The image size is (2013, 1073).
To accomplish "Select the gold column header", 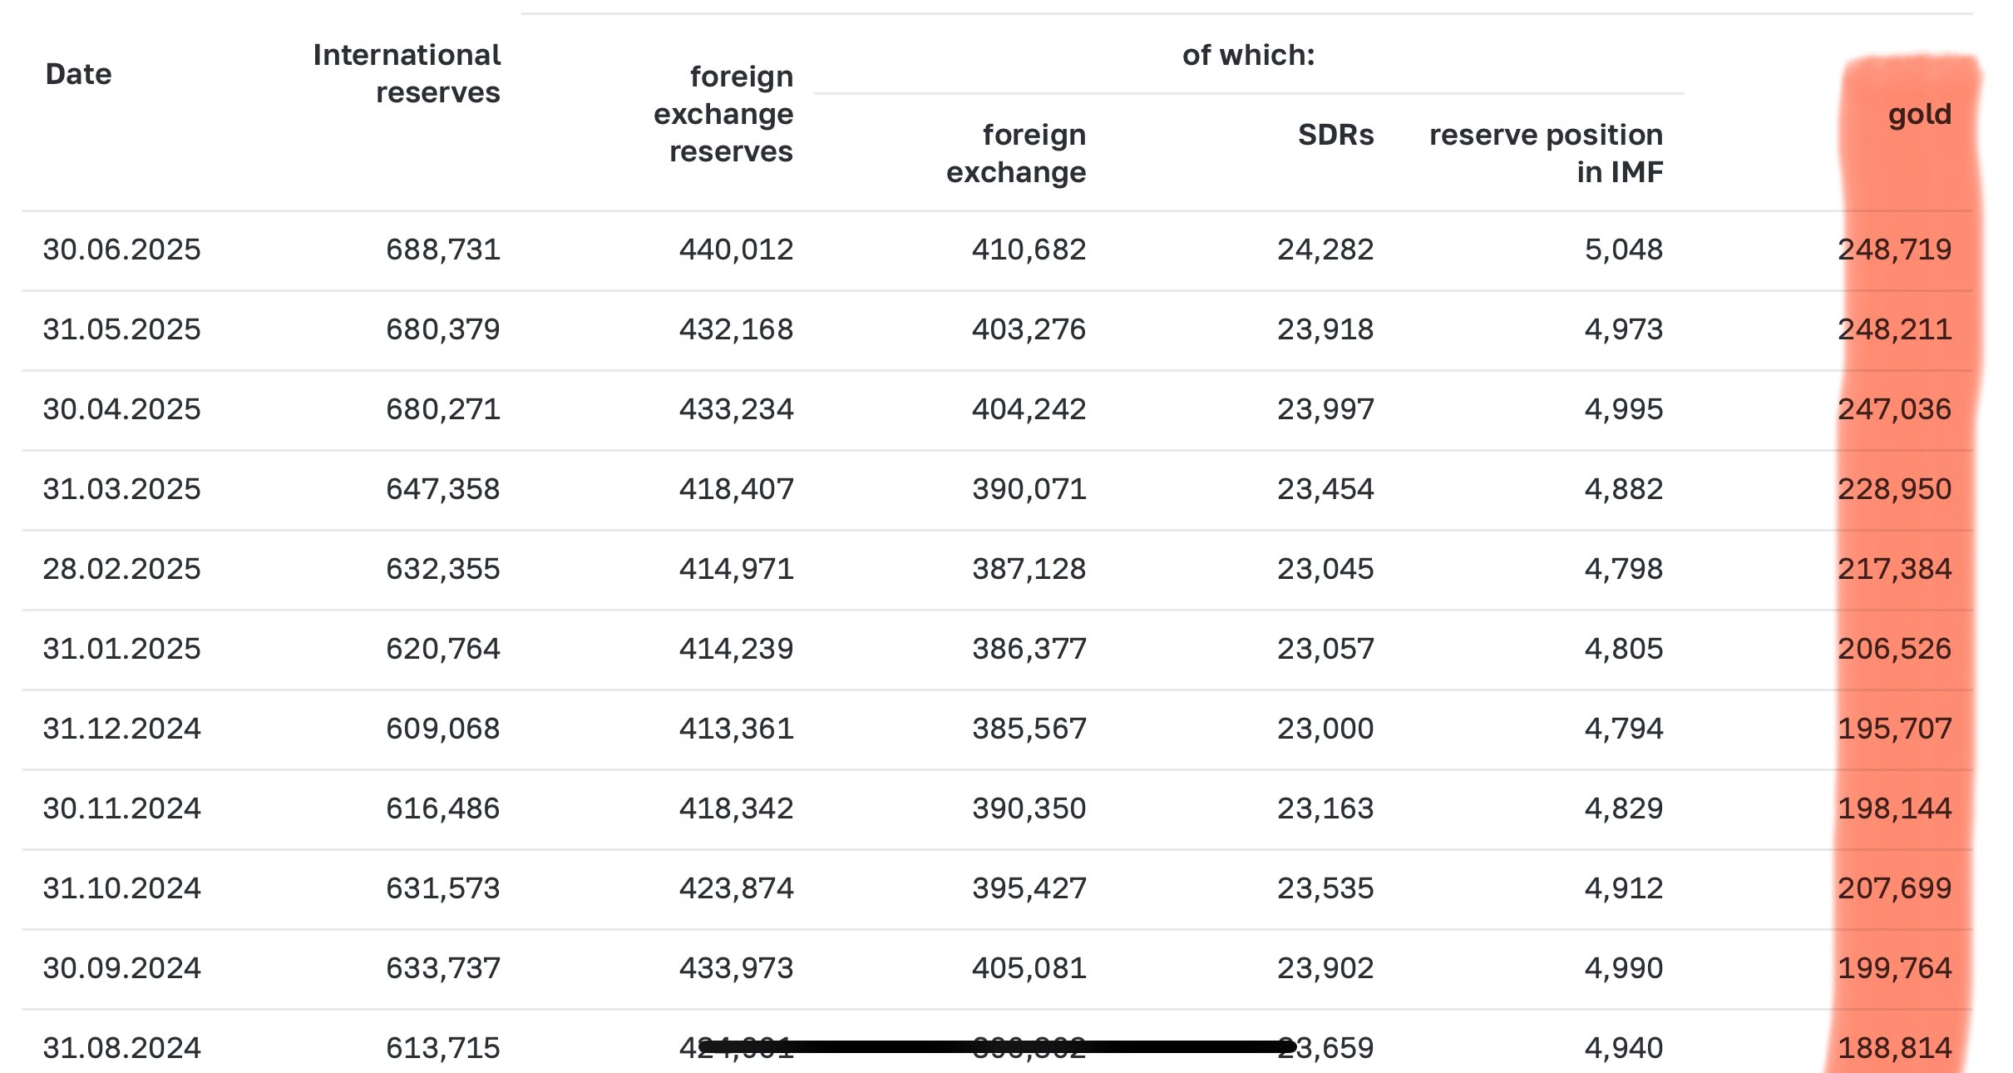I will click(1919, 114).
